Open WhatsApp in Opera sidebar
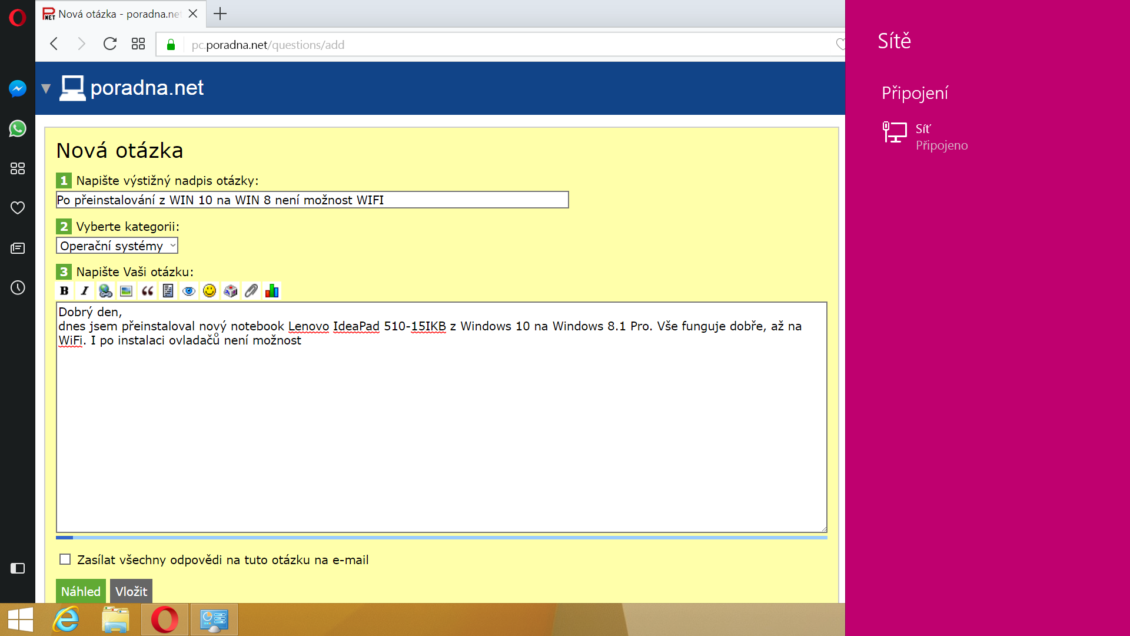This screenshot has width=1130, height=636. tap(18, 128)
